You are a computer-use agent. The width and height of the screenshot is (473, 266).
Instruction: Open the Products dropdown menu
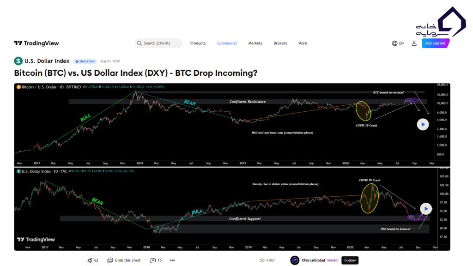point(198,43)
